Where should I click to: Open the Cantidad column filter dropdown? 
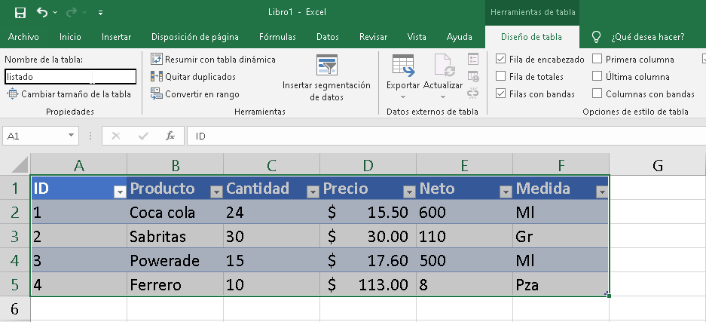coord(313,192)
